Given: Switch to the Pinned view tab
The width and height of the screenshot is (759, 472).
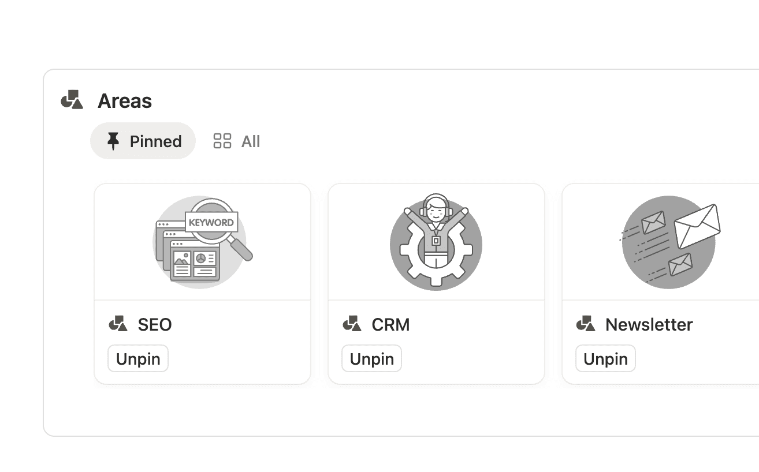Looking at the screenshot, I should (x=143, y=141).
